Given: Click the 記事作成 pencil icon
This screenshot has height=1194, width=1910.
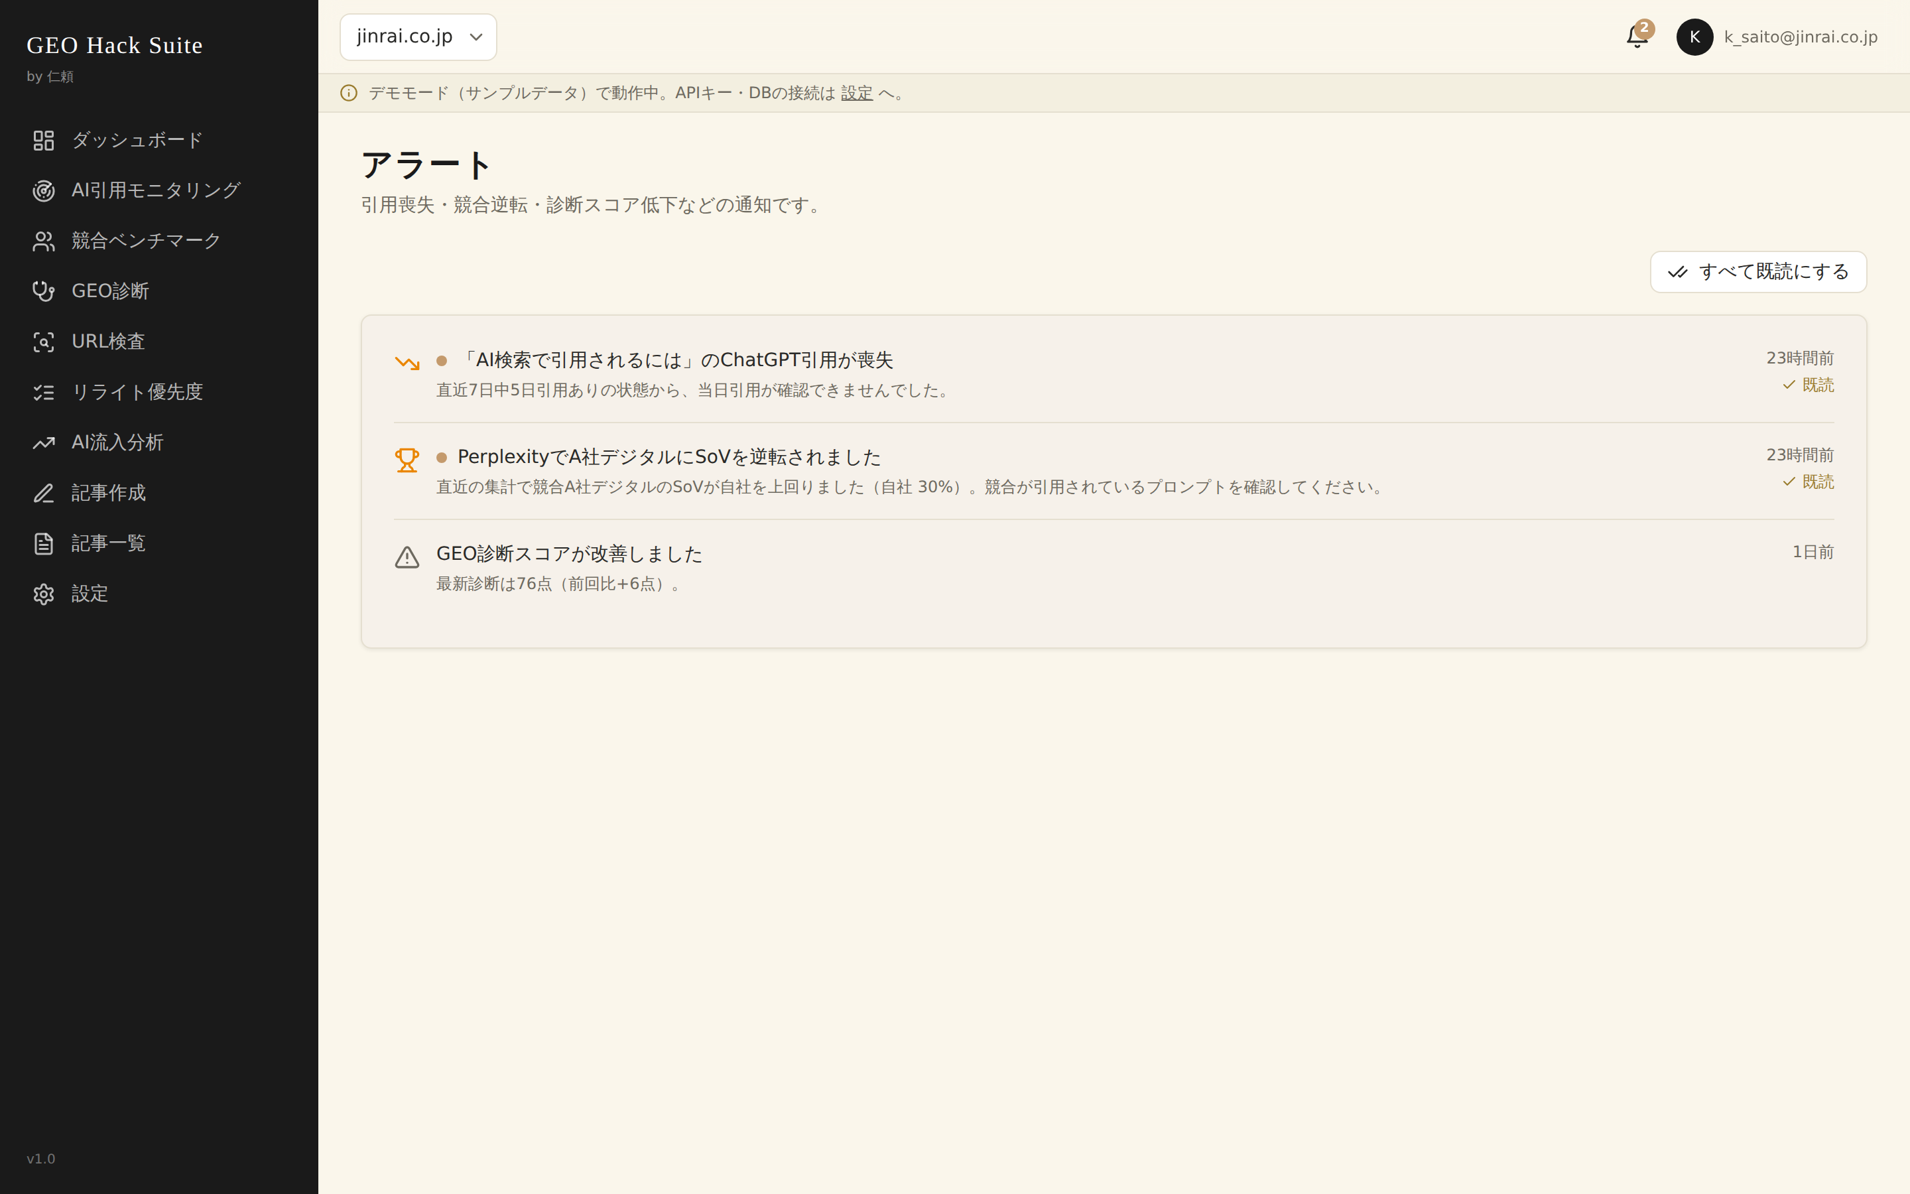Looking at the screenshot, I should click(x=43, y=494).
